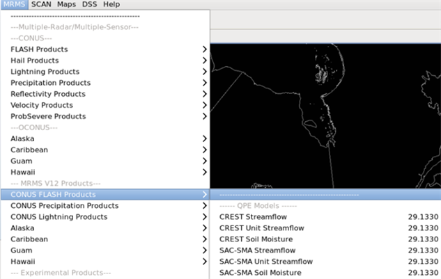
Task: Load CREST Unit Streamflow product
Action: 325,228
